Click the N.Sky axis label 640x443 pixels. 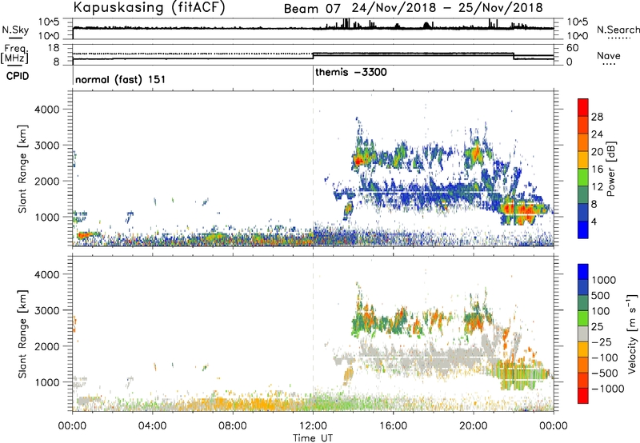[x=15, y=30]
